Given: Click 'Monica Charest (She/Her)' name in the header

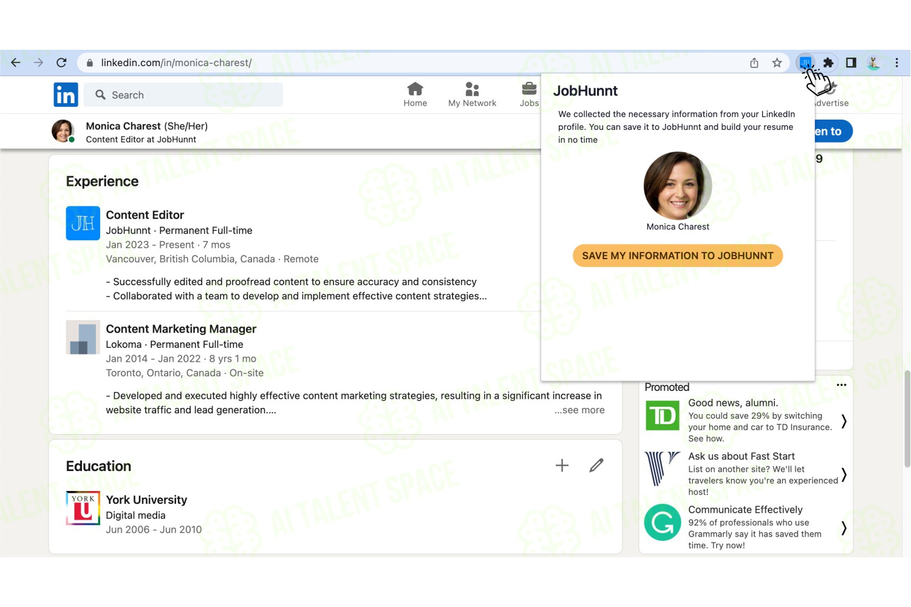Looking at the screenshot, I should point(147,126).
